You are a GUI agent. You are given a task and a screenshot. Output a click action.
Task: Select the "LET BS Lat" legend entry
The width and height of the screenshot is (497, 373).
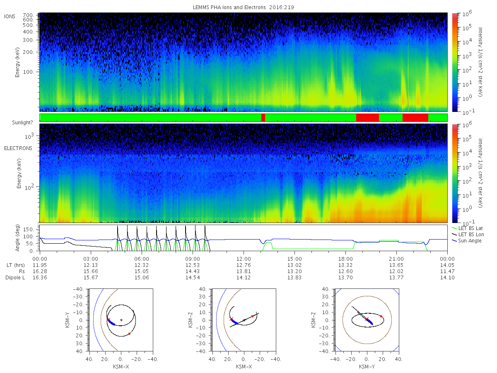click(468, 228)
